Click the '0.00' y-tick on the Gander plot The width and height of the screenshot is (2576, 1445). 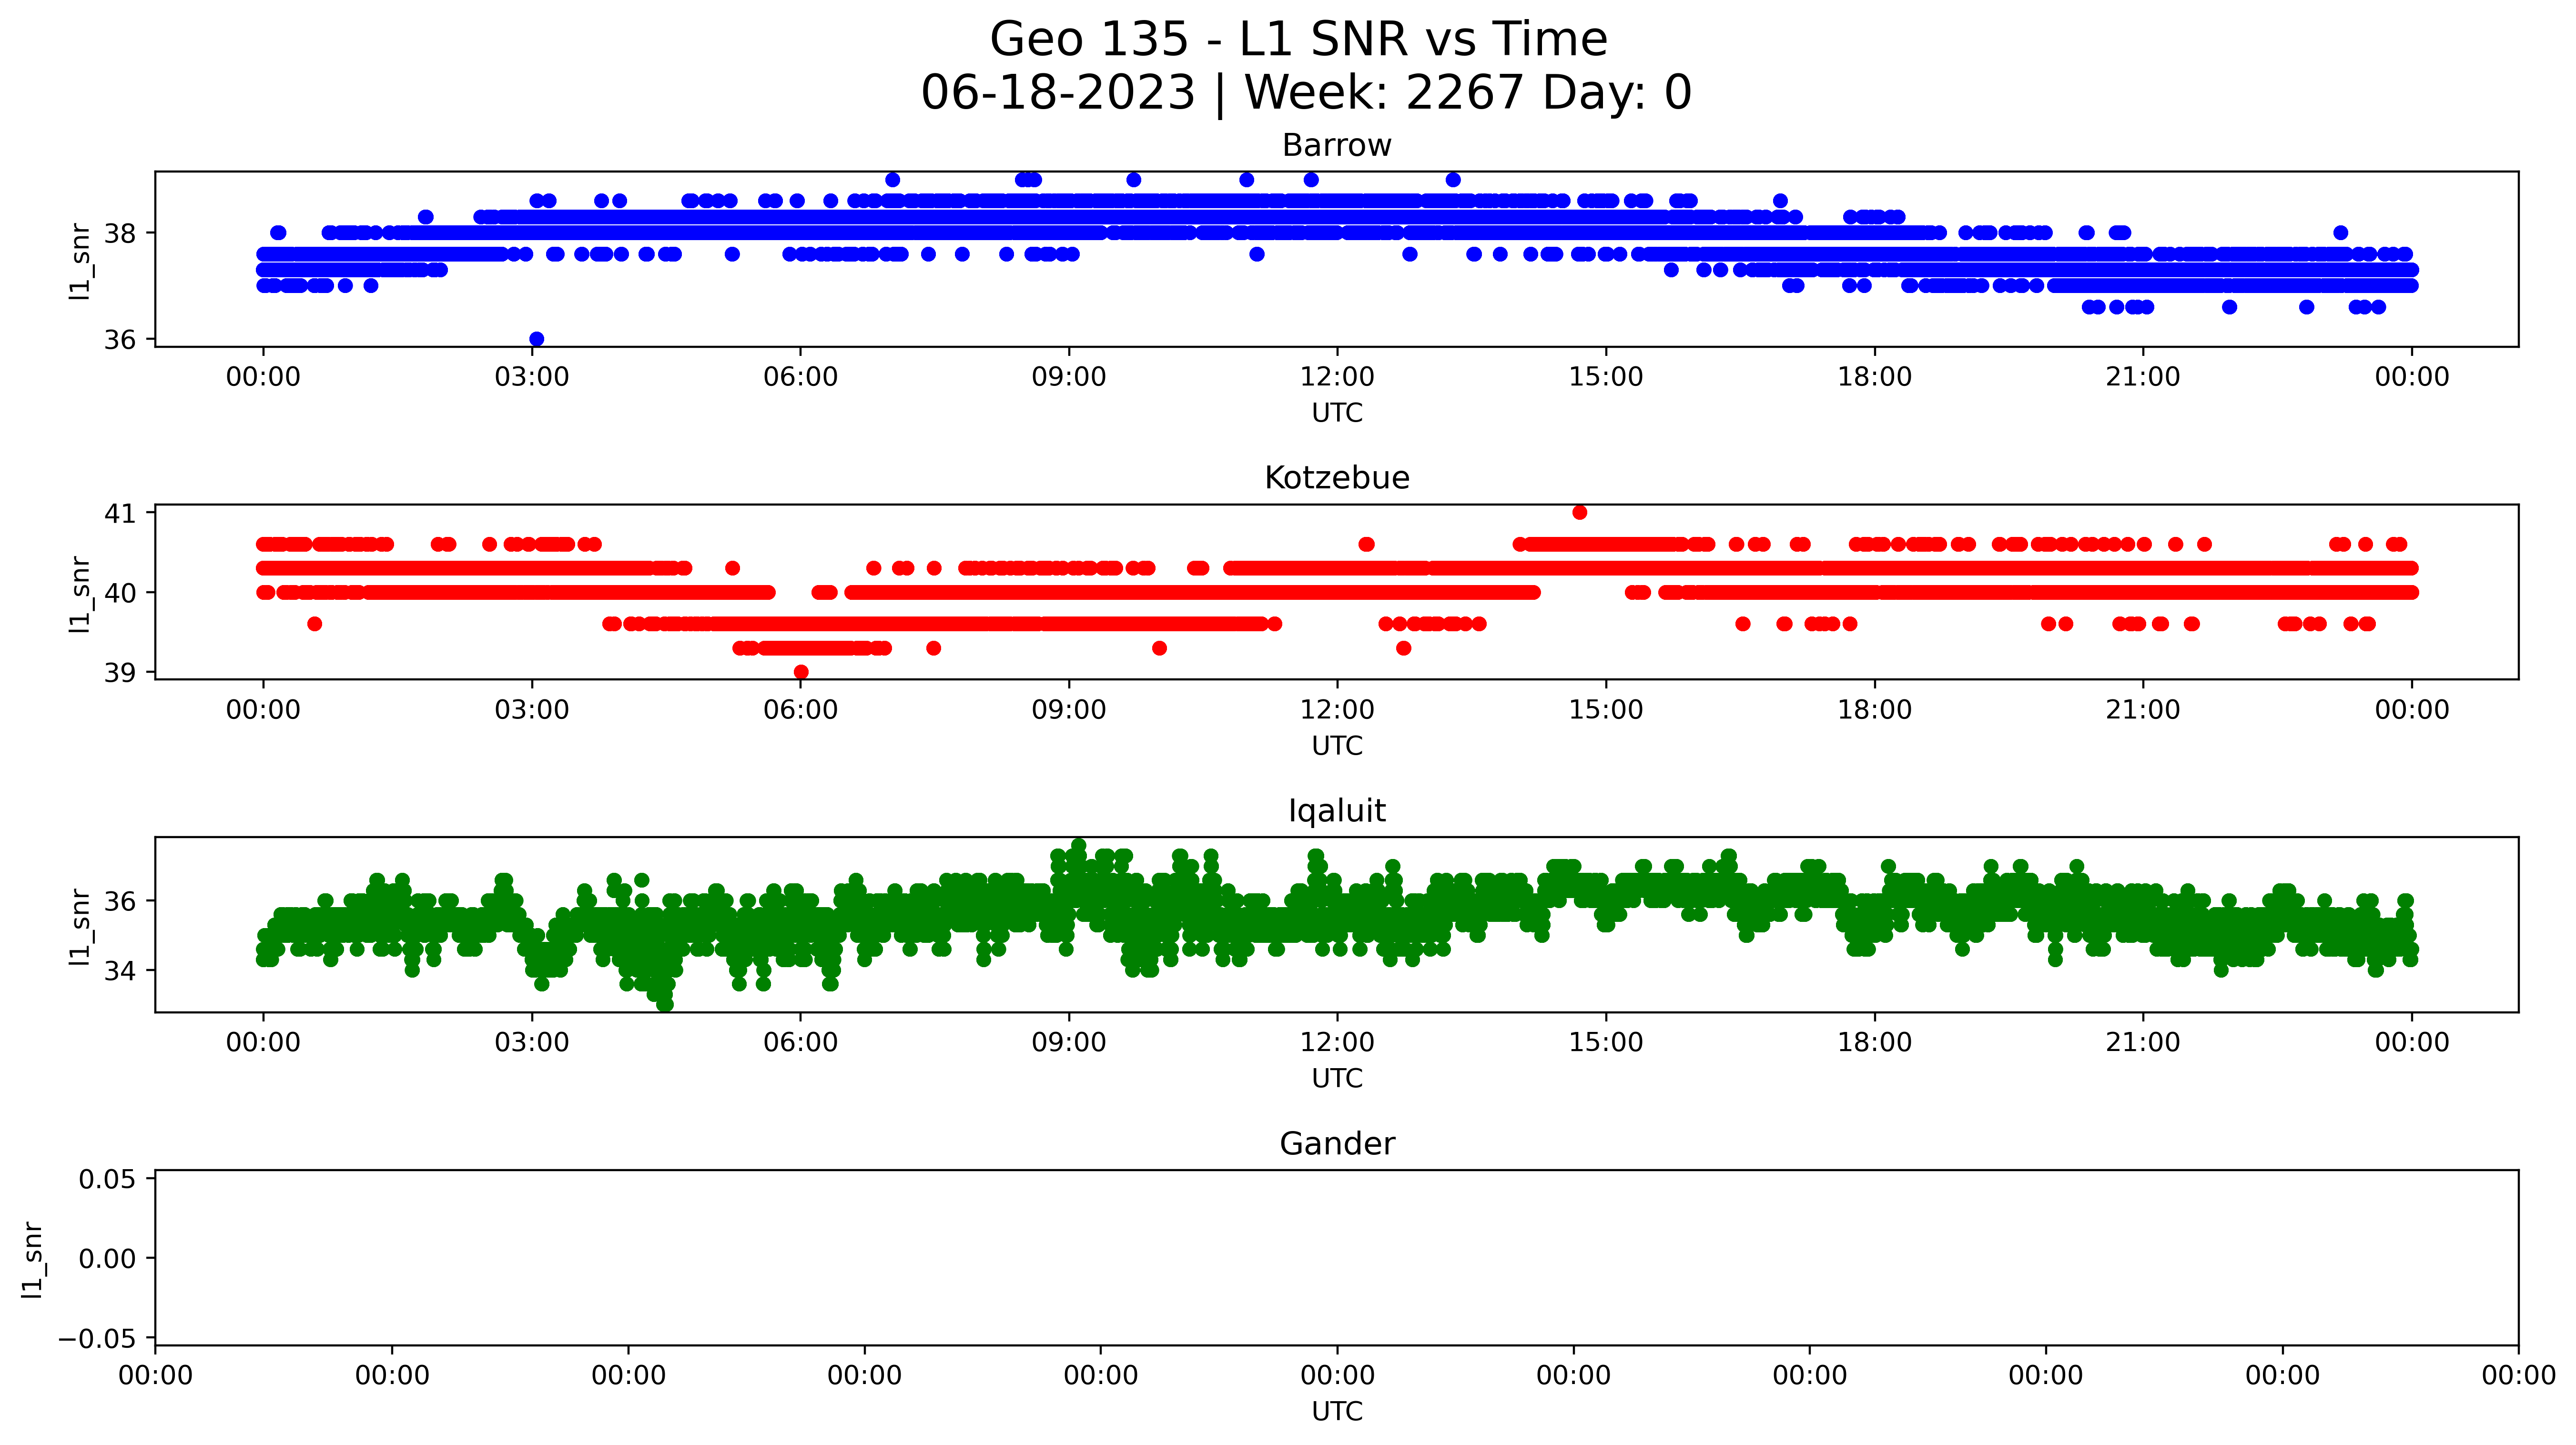tap(108, 1259)
